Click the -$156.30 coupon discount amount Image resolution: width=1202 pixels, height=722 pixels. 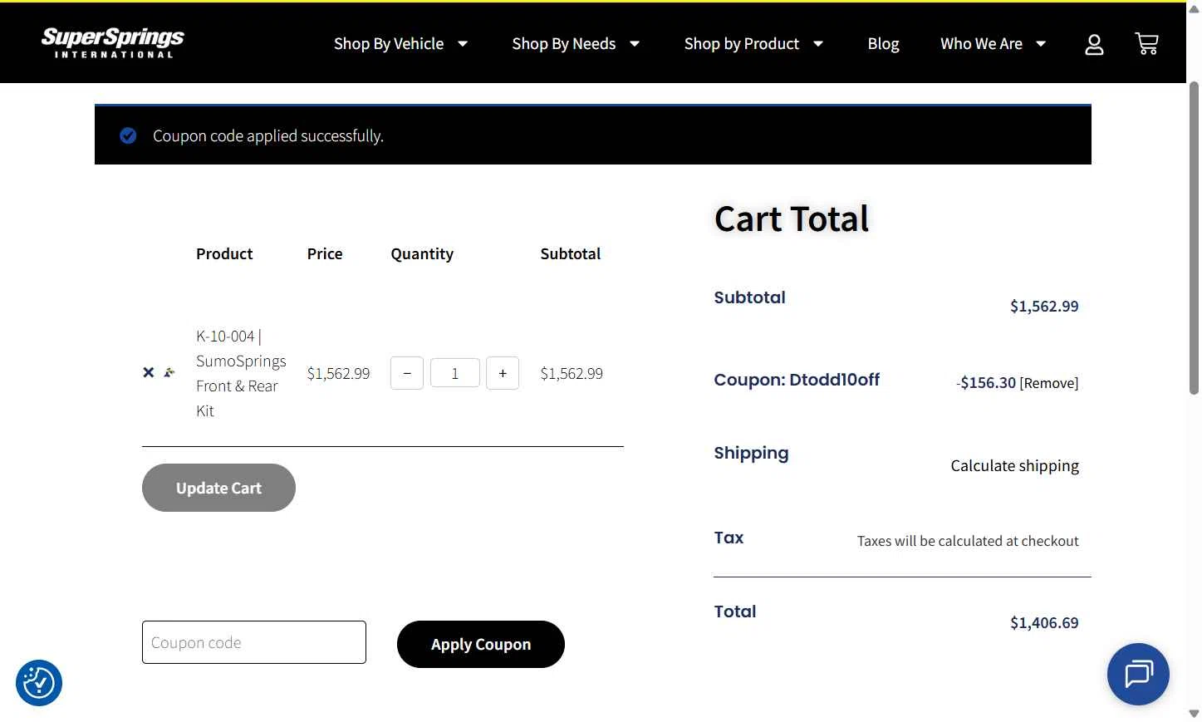(986, 382)
